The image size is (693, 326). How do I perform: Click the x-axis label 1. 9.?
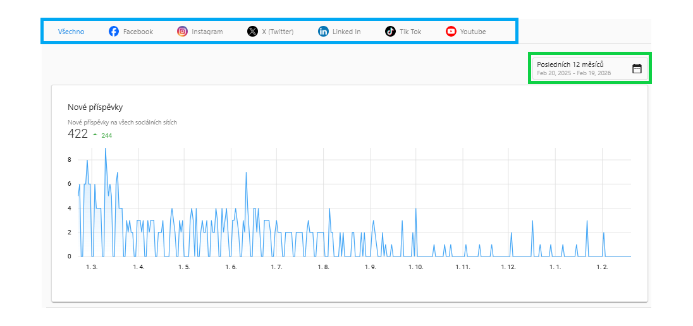coord(371,267)
